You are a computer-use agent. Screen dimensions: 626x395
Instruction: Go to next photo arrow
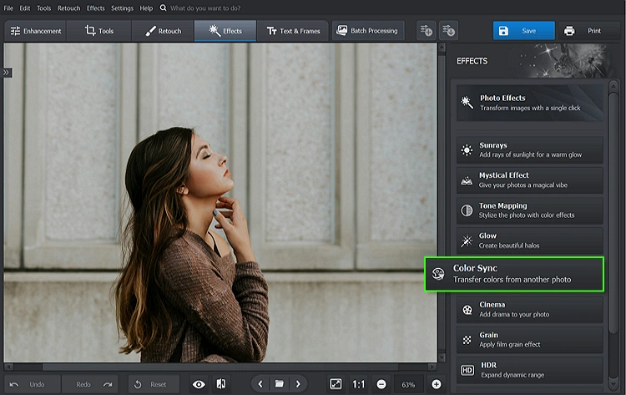tap(298, 384)
